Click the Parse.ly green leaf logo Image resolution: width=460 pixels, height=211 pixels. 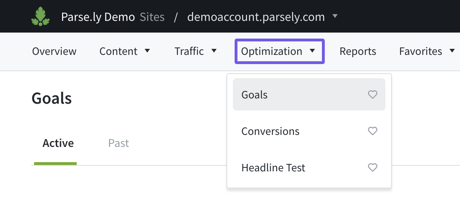coord(40,17)
